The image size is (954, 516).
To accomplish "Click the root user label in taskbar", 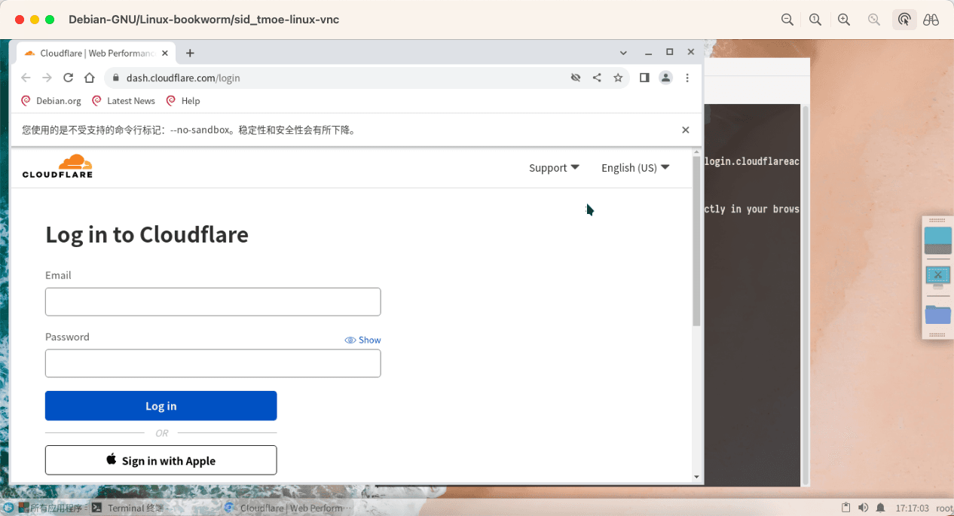I will 944,508.
